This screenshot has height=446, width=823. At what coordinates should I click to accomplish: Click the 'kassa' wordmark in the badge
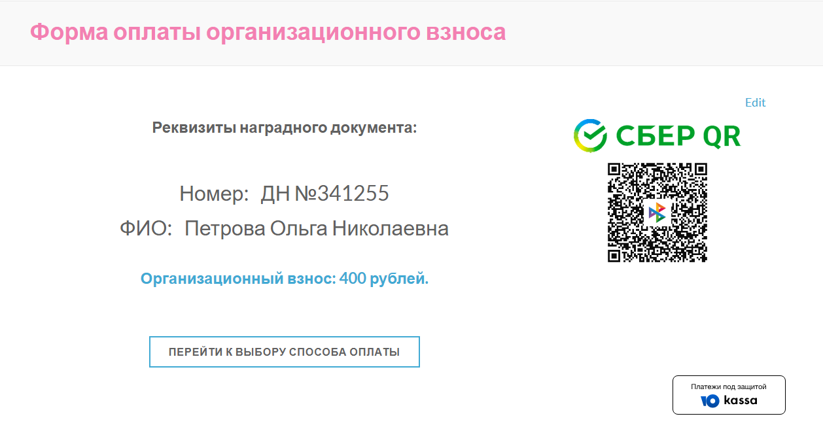click(x=741, y=400)
